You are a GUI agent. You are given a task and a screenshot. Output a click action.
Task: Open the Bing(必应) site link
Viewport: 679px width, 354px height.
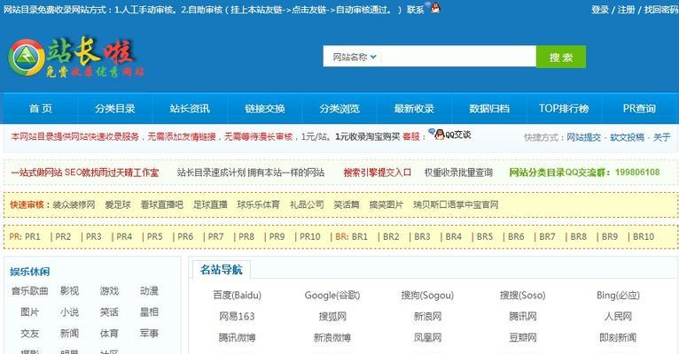point(618,296)
